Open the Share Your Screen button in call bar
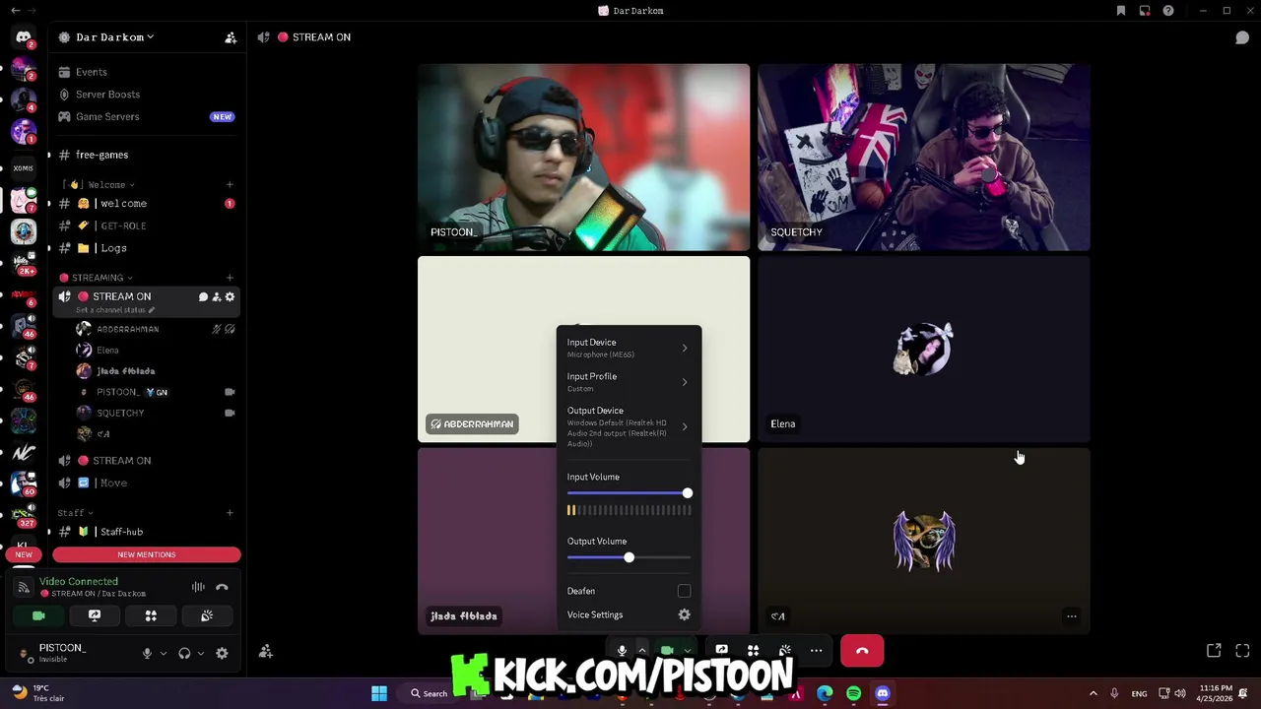Image resolution: width=1261 pixels, height=709 pixels. click(x=721, y=650)
